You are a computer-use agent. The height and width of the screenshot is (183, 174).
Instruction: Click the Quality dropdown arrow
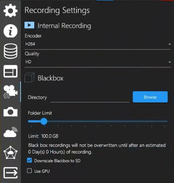tap(170, 62)
